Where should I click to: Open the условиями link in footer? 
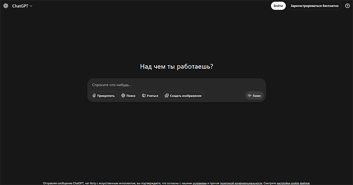(x=199, y=183)
